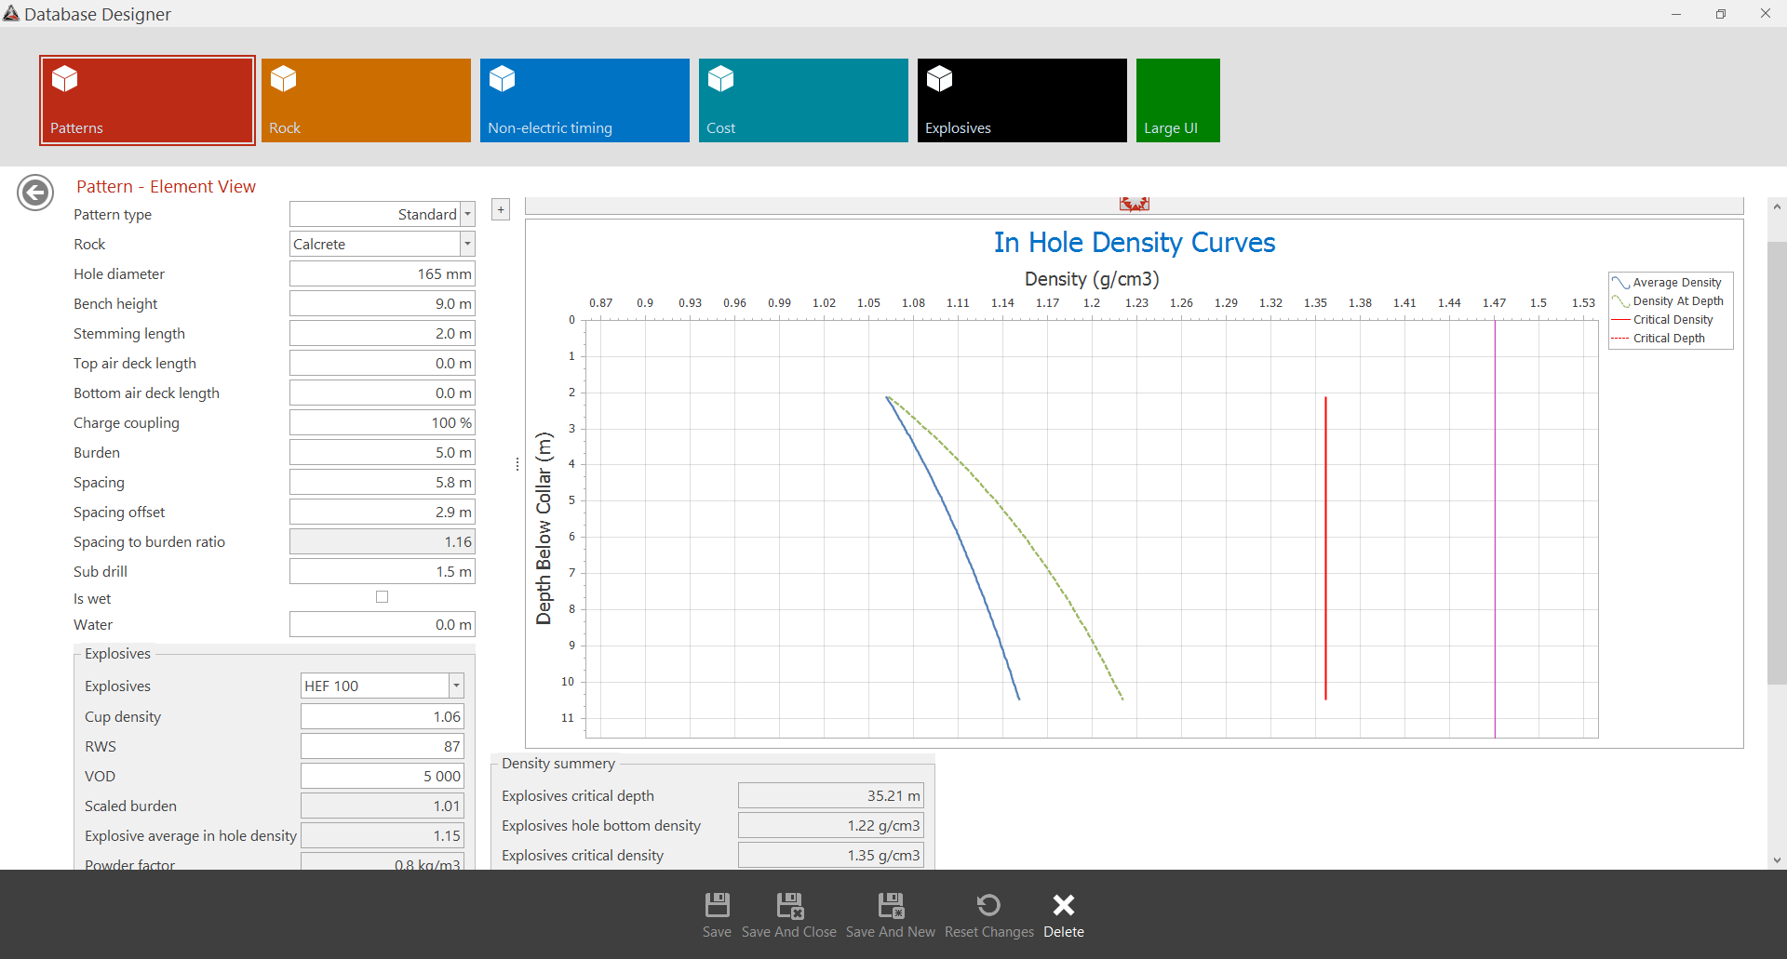Click the red pin icon above chart

tap(1134, 205)
